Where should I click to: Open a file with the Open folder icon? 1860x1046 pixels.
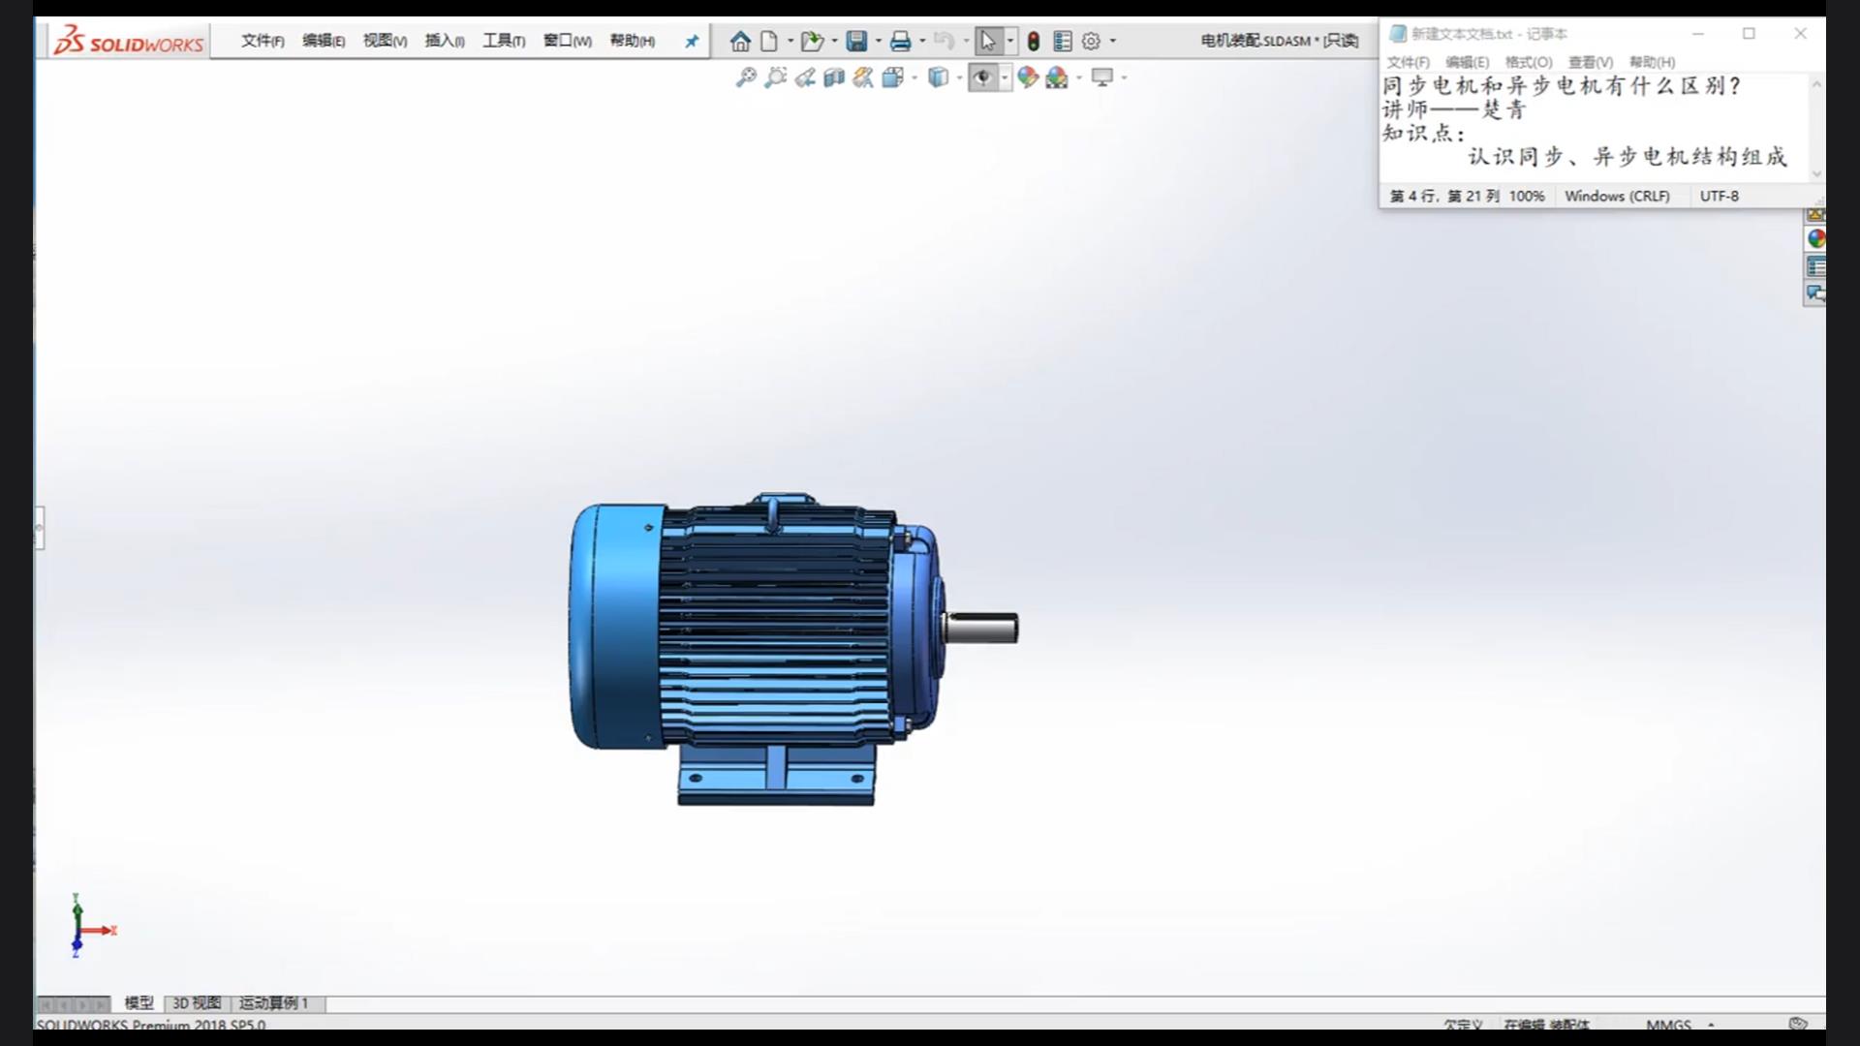coord(812,41)
